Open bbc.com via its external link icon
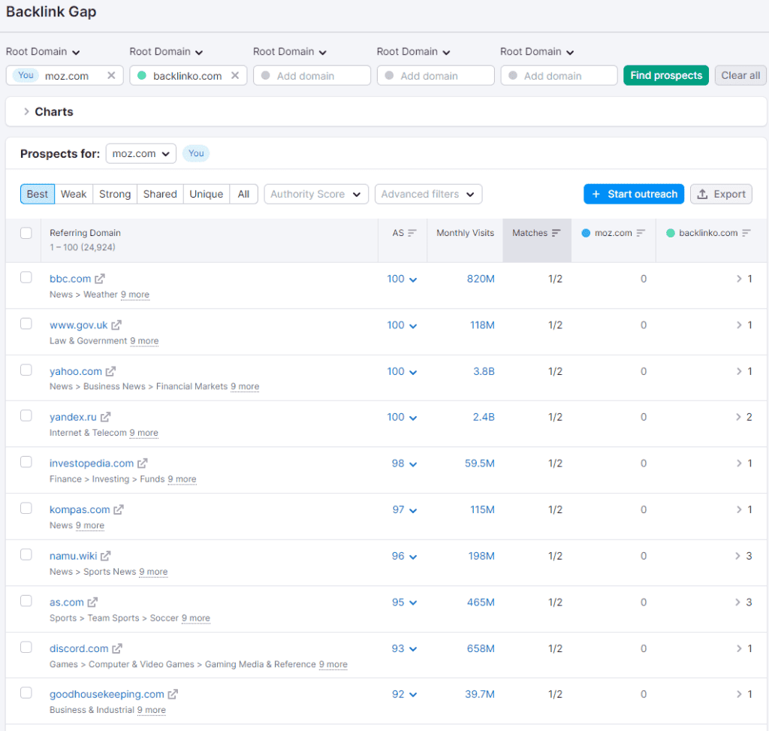The image size is (769, 731). pos(98,278)
